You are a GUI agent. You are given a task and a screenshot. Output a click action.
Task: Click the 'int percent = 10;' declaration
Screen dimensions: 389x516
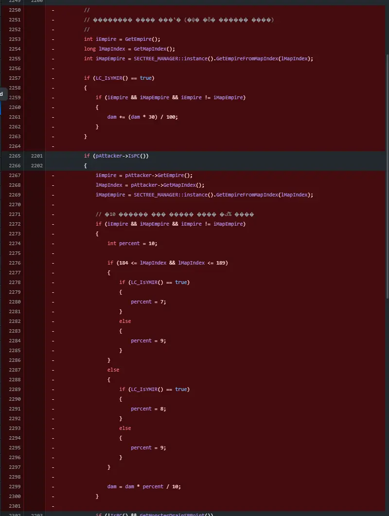coord(132,244)
